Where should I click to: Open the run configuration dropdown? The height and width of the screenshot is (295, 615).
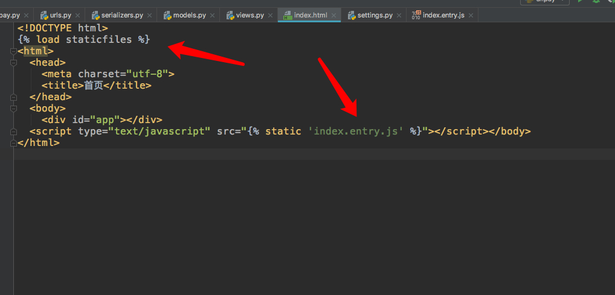(x=545, y=1)
